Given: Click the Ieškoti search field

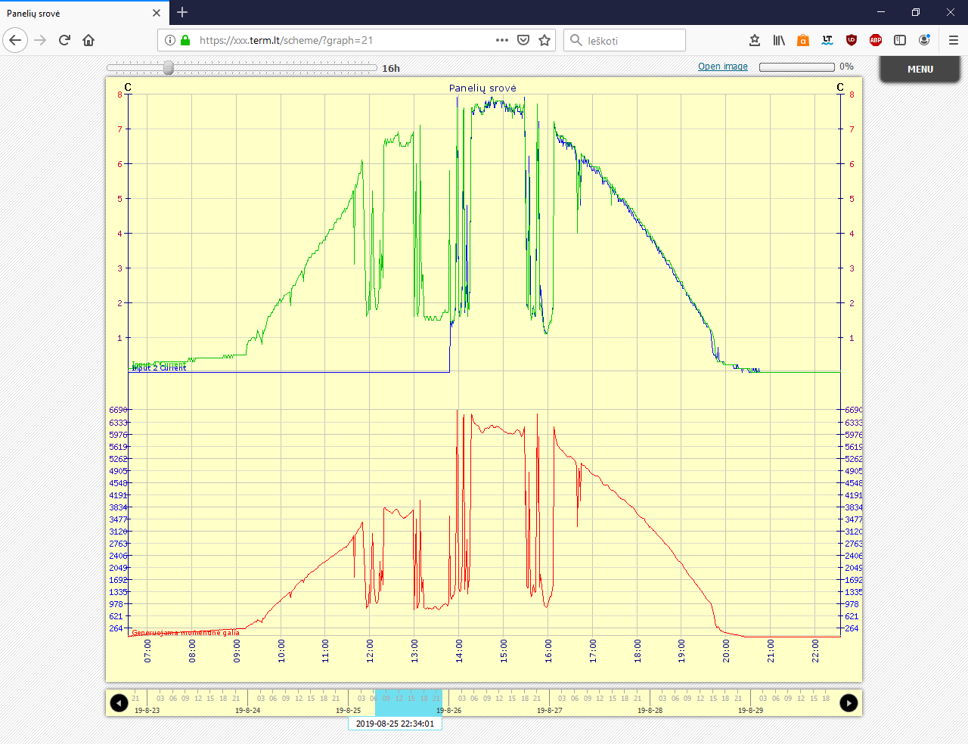Looking at the screenshot, I should 632,40.
